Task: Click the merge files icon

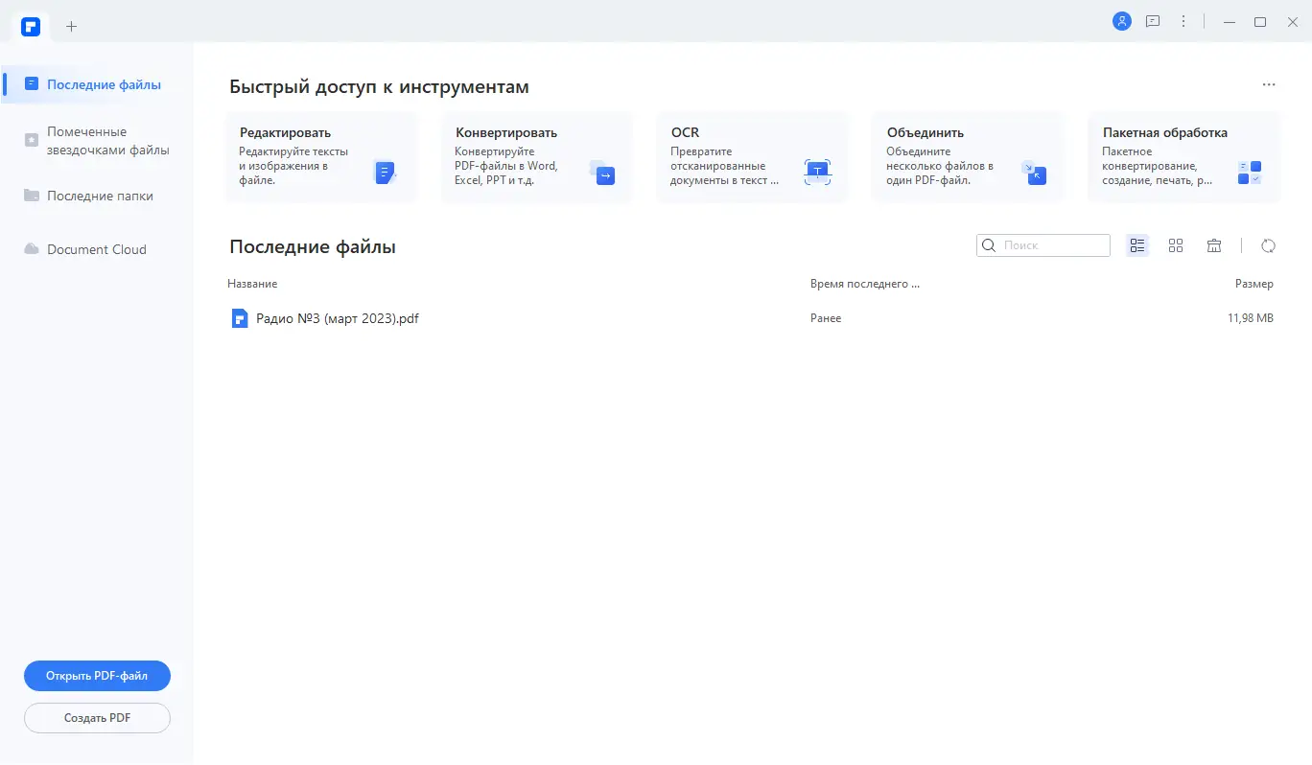Action: pos(1033,173)
